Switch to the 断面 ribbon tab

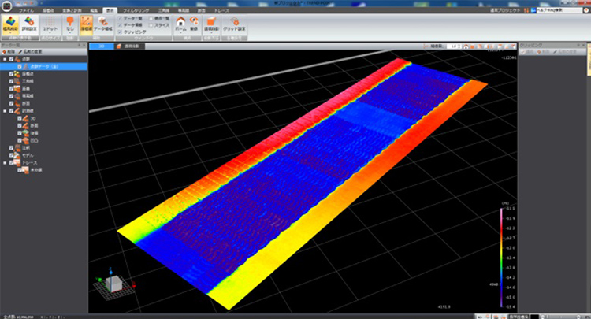[202, 10]
